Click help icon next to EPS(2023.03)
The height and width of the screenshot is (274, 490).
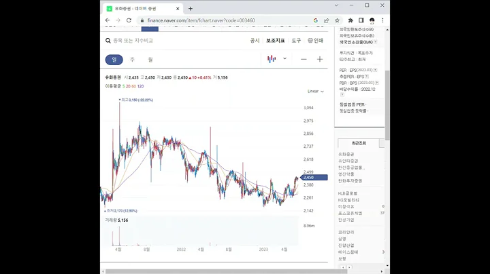tap(375, 70)
